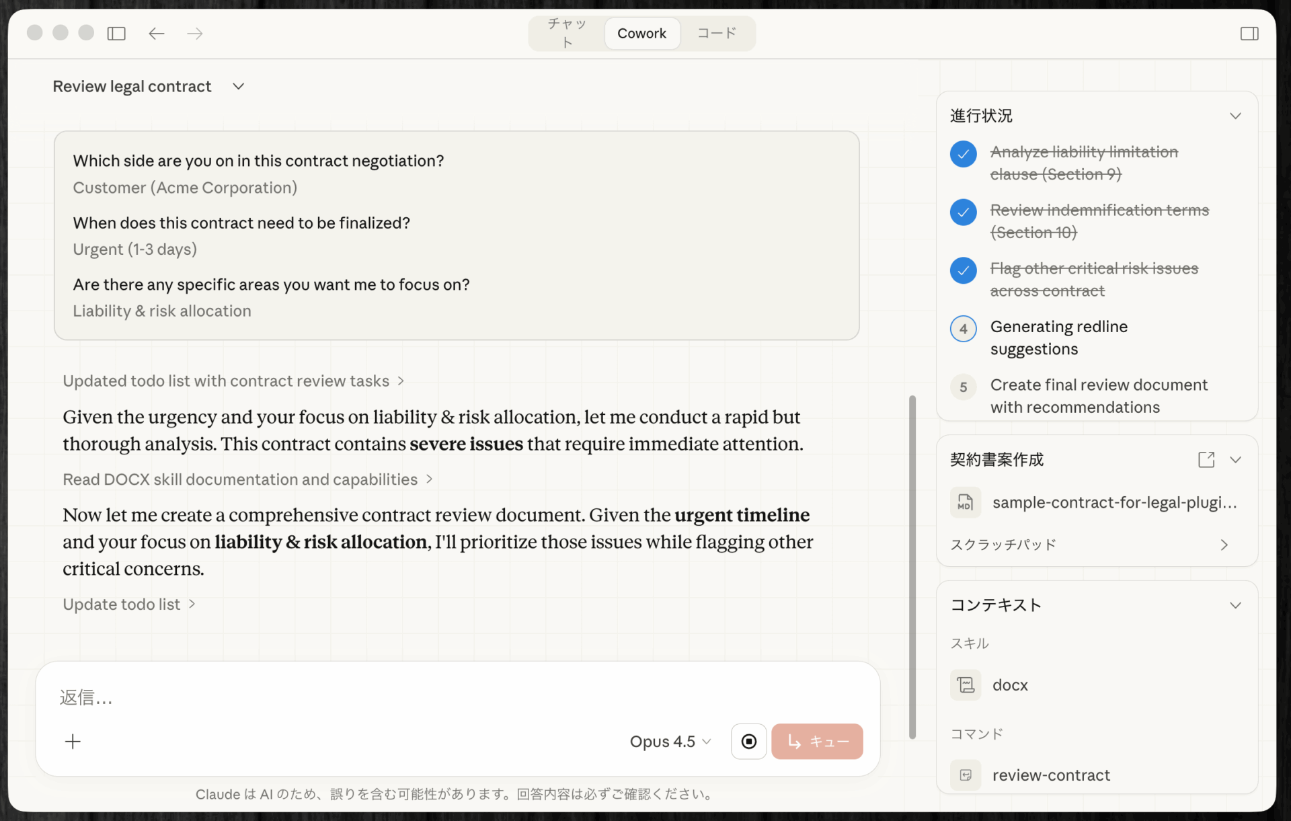Open the right panel icon top-right
1291x821 pixels.
click(1250, 33)
